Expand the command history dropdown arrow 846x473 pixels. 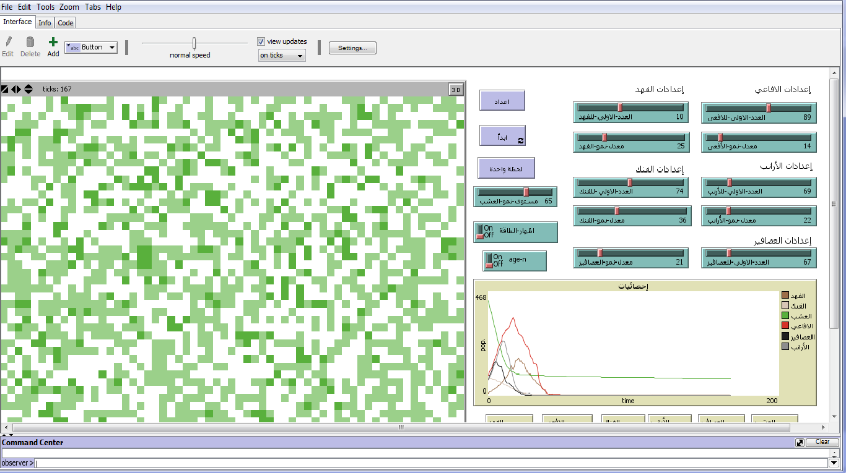pos(834,463)
